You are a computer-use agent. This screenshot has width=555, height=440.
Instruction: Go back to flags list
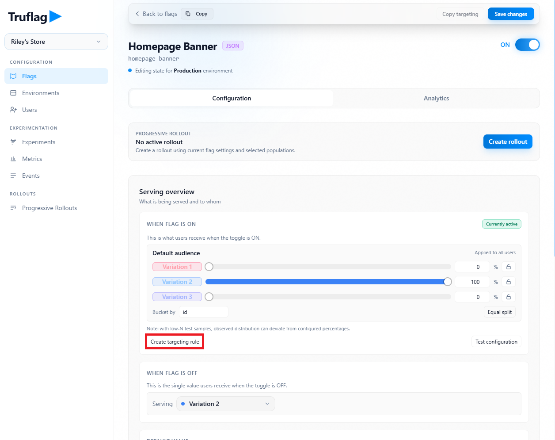tap(156, 14)
